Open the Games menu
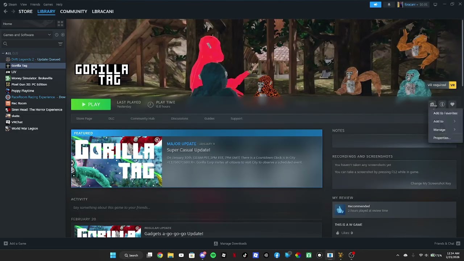The height and width of the screenshot is (261, 464). 48,4
